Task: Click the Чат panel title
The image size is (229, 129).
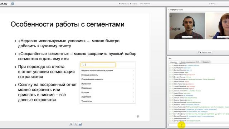Action: (170, 58)
